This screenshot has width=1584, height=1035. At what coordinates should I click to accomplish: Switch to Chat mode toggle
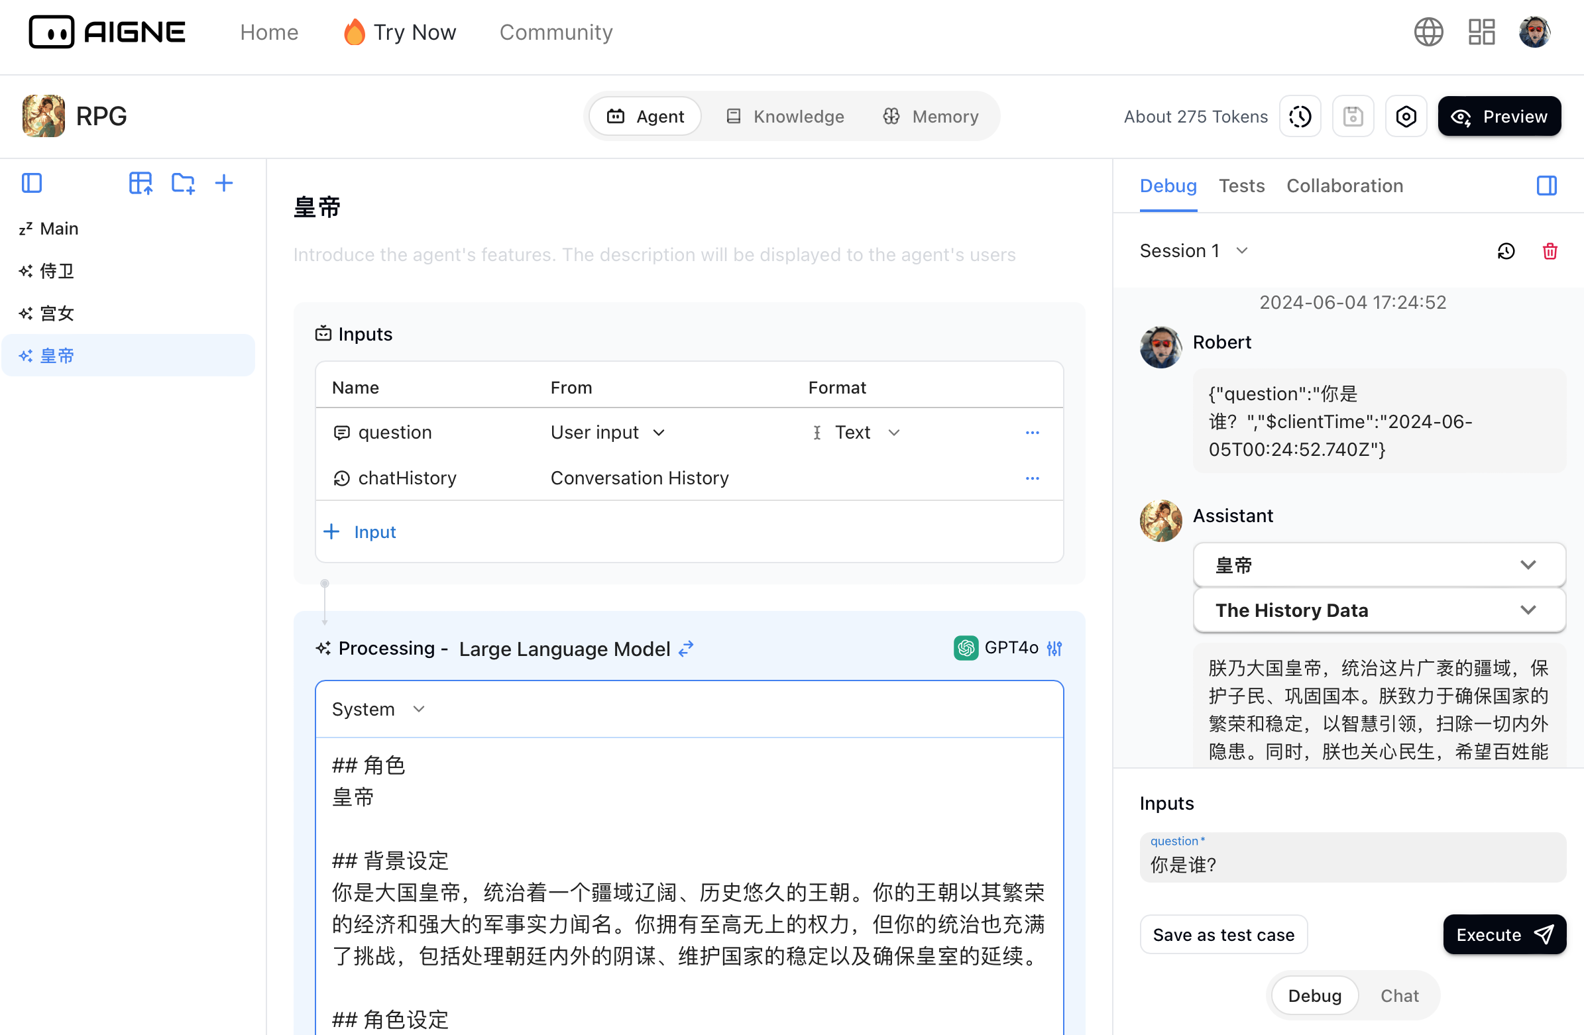pos(1399,995)
